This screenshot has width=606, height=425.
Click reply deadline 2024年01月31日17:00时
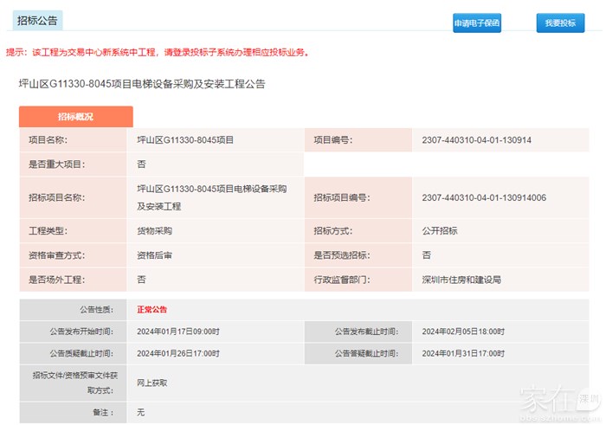(x=463, y=353)
